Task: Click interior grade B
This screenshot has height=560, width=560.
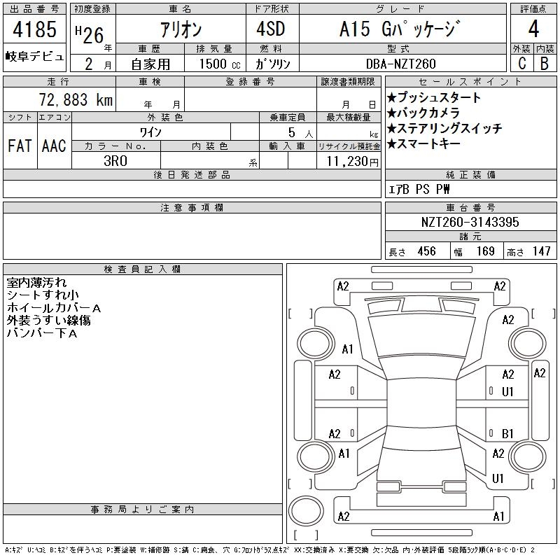Action: pyautogui.click(x=545, y=64)
